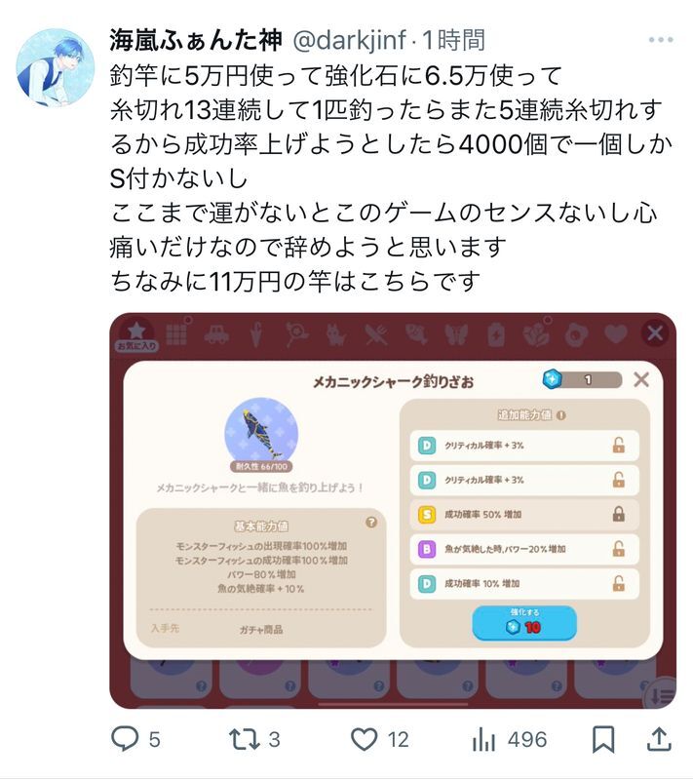693x780 pixels.
Task: Show info for 追加能力値 heading
Action: 561,415
